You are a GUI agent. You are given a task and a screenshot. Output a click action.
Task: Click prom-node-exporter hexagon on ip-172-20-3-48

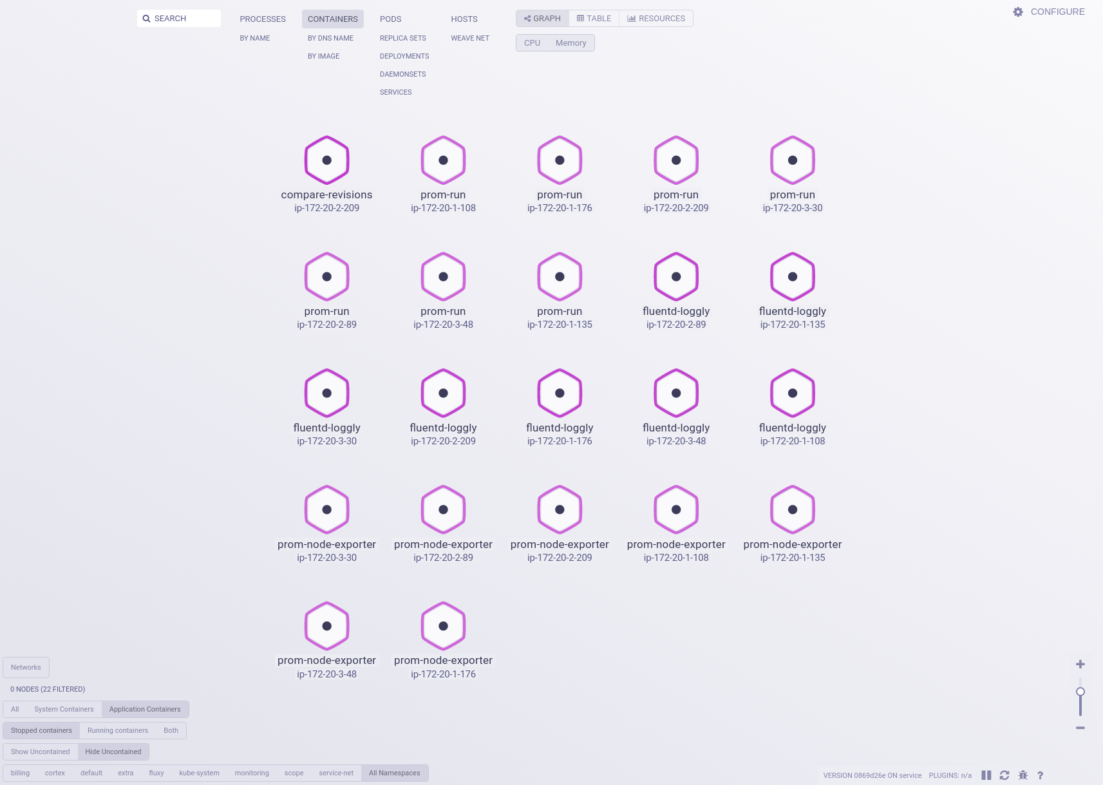click(326, 627)
